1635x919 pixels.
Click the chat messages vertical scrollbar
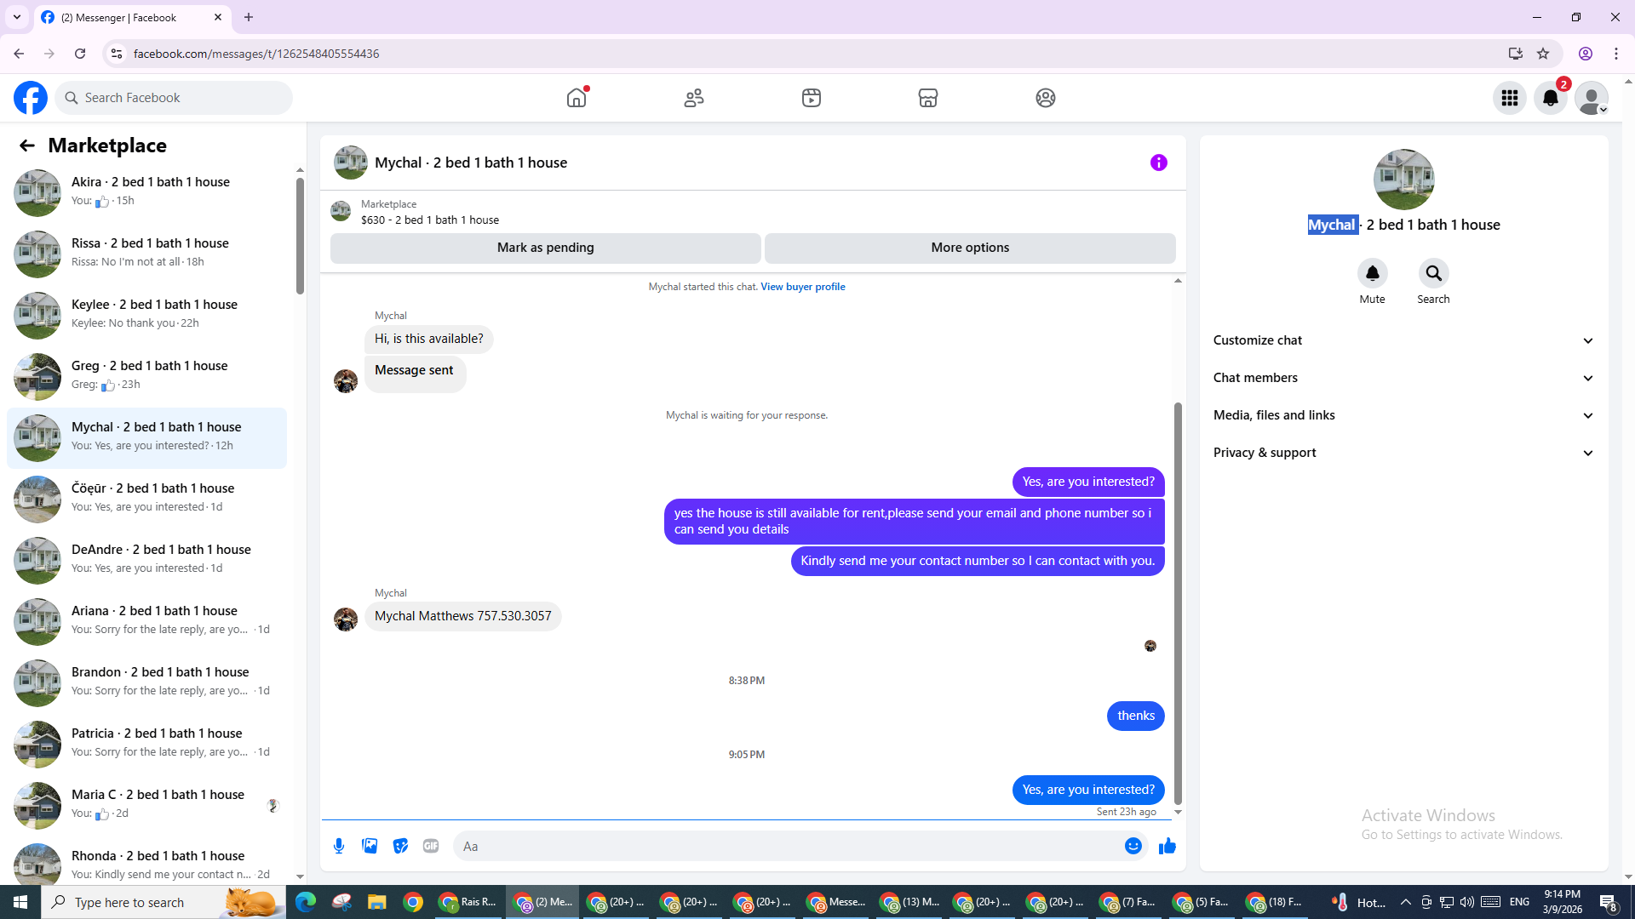click(1178, 604)
